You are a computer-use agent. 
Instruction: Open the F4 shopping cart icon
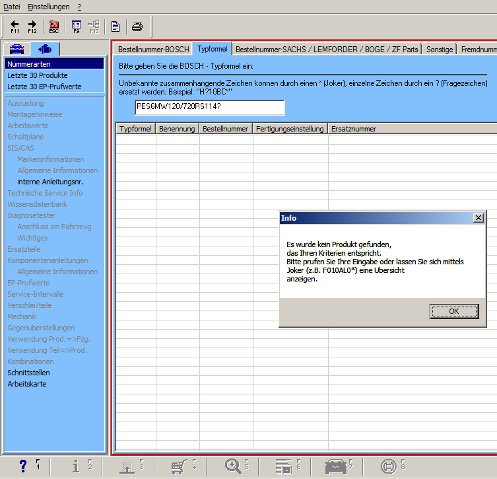179,466
